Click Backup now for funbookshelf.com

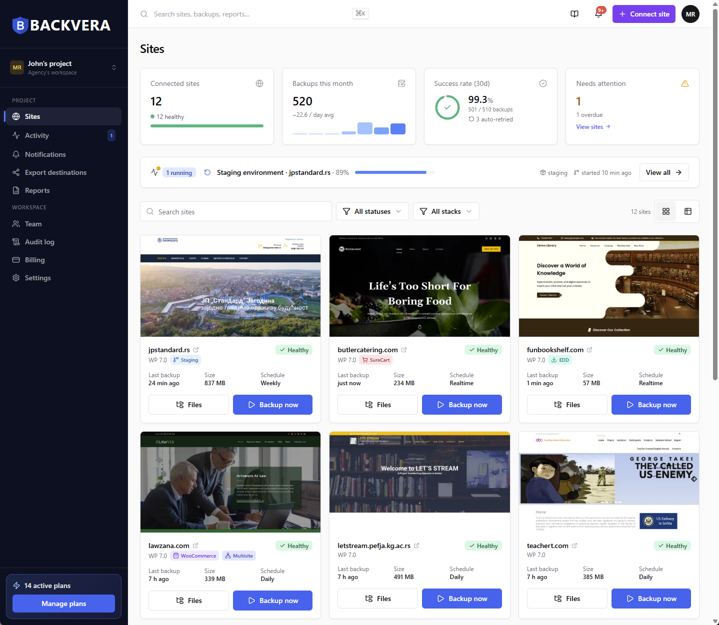pyautogui.click(x=651, y=405)
